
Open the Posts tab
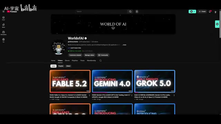point(83,61)
